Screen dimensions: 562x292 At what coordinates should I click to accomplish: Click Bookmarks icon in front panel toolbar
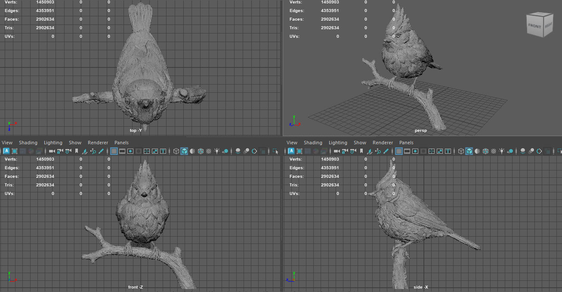76,151
